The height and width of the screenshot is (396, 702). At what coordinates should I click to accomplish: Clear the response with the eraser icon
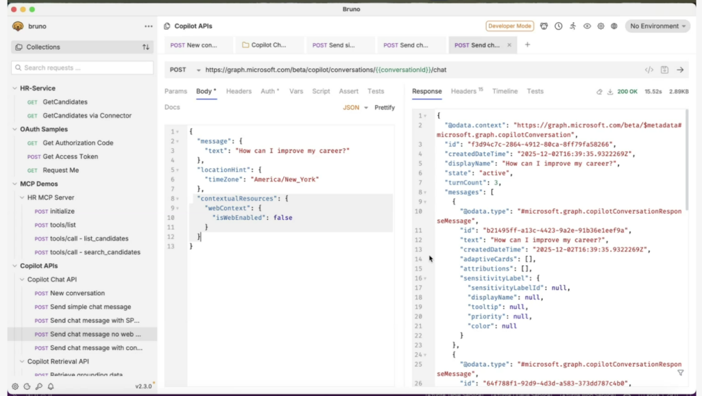(x=598, y=91)
